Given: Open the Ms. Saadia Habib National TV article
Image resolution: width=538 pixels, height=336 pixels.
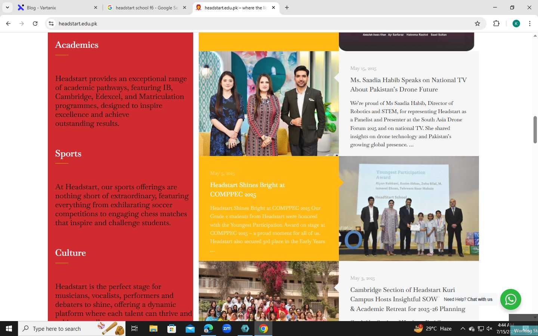Looking at the screenshot, I should [x=408, y=85].
